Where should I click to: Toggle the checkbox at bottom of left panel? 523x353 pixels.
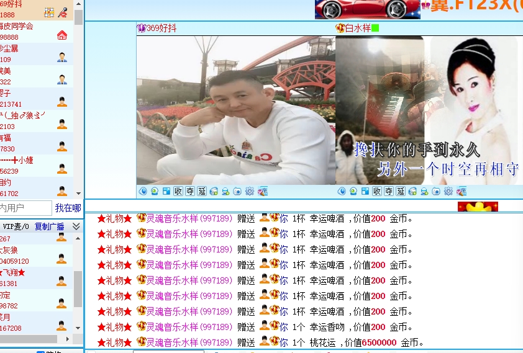tap(40, 351)
